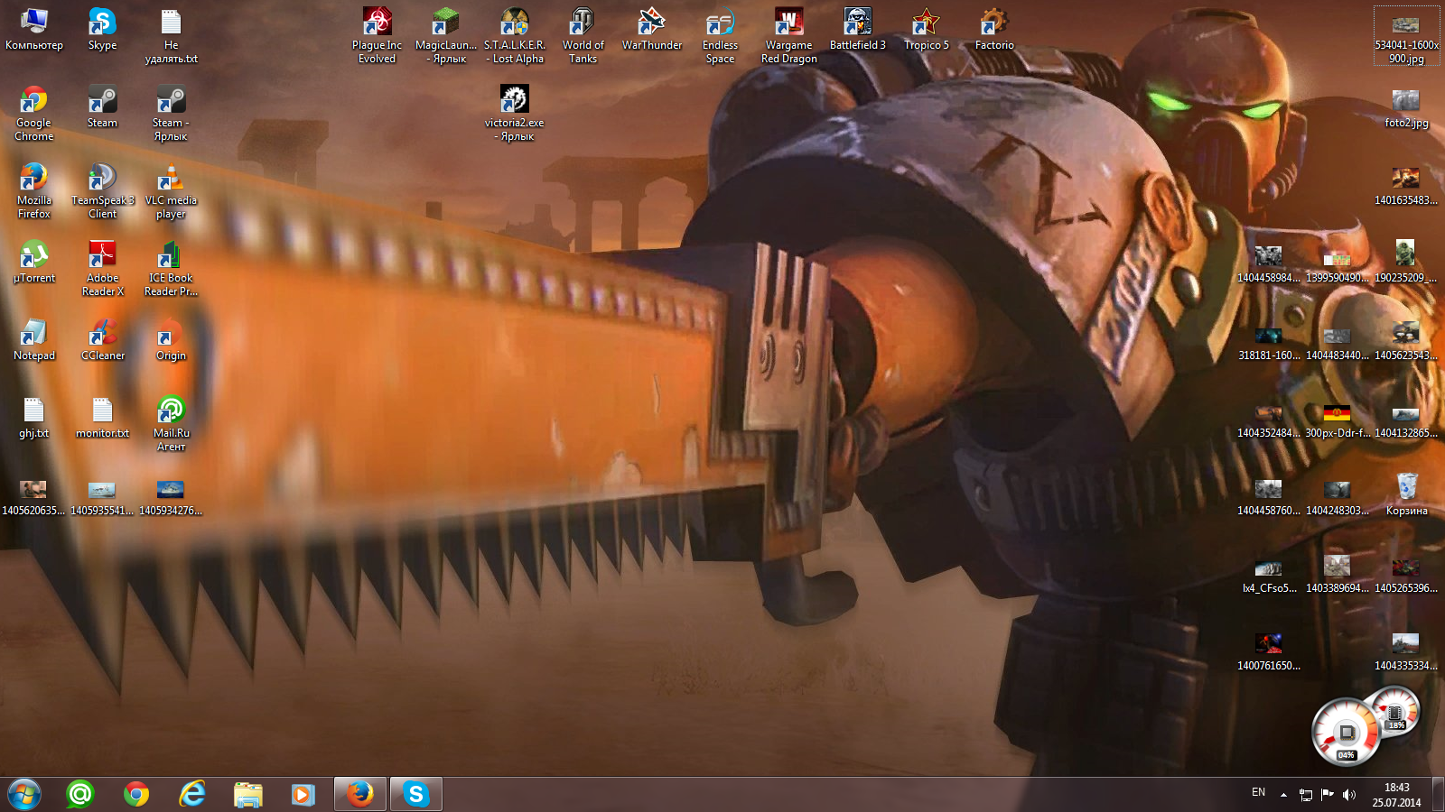
Task: Open the Action Center flag icon
Action: tap(1328, 795)
